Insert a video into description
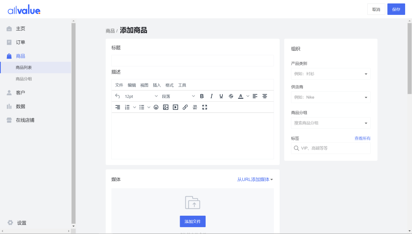Image resolution: width=412 pixels, height=234 pixels. click(x=175, y=107)
